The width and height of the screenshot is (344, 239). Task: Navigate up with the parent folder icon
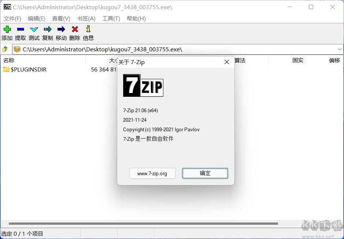(5, 49)
